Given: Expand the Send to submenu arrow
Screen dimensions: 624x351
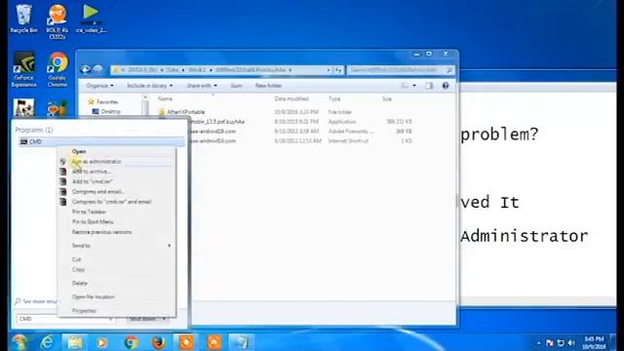Looking at the screenshot, I should [x=170, y=246].
